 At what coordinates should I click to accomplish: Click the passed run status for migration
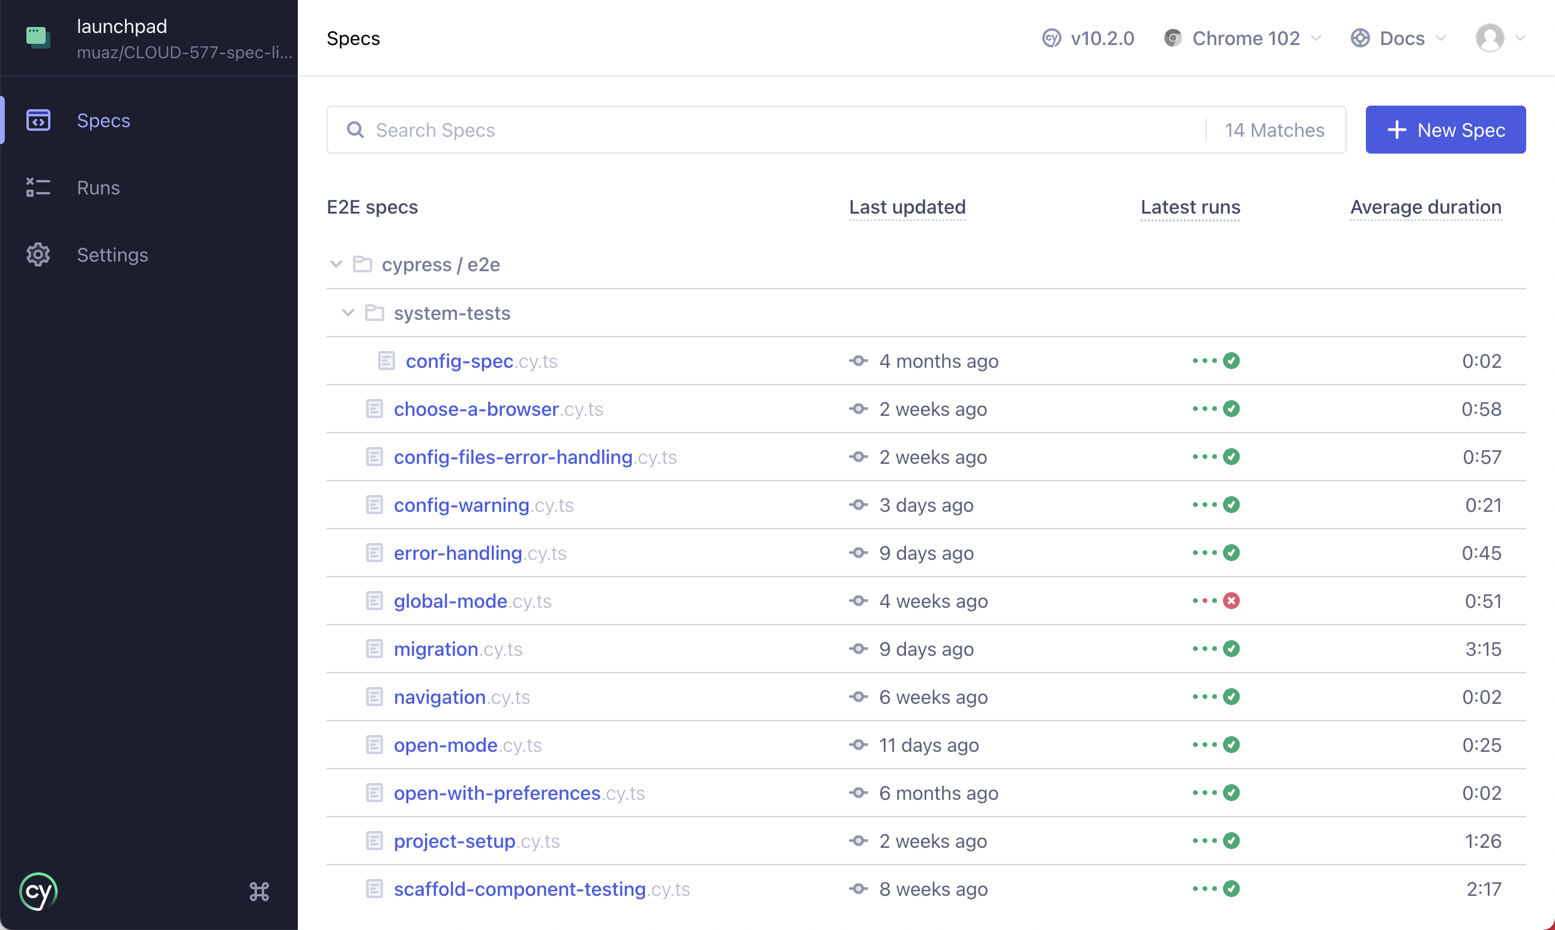point(1231,649)
